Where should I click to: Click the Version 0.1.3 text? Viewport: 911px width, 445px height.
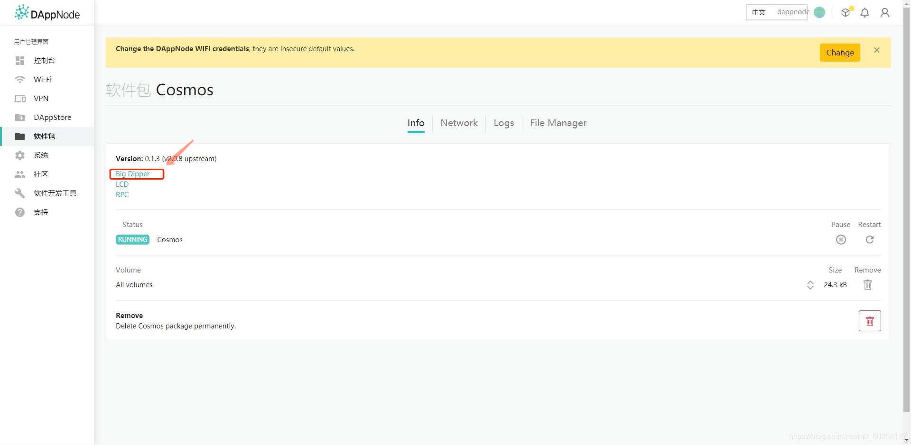(166, 159)
